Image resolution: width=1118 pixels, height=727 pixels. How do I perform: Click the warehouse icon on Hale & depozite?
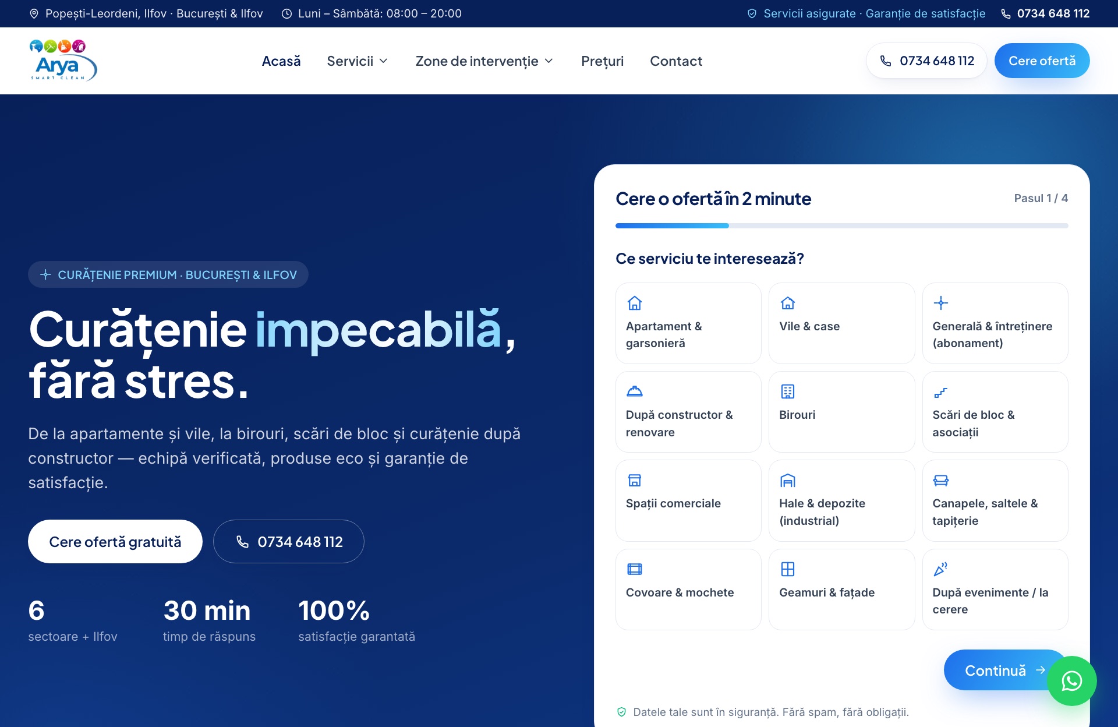[x=787, y=480]
